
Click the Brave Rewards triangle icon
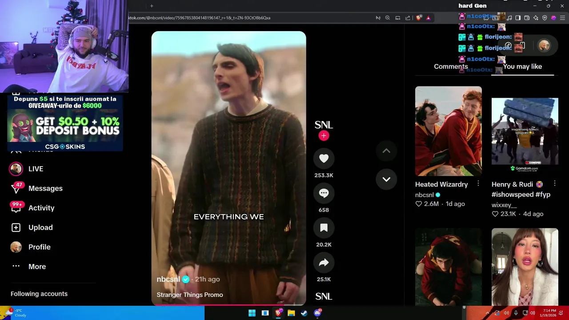(x=428, y=18)
